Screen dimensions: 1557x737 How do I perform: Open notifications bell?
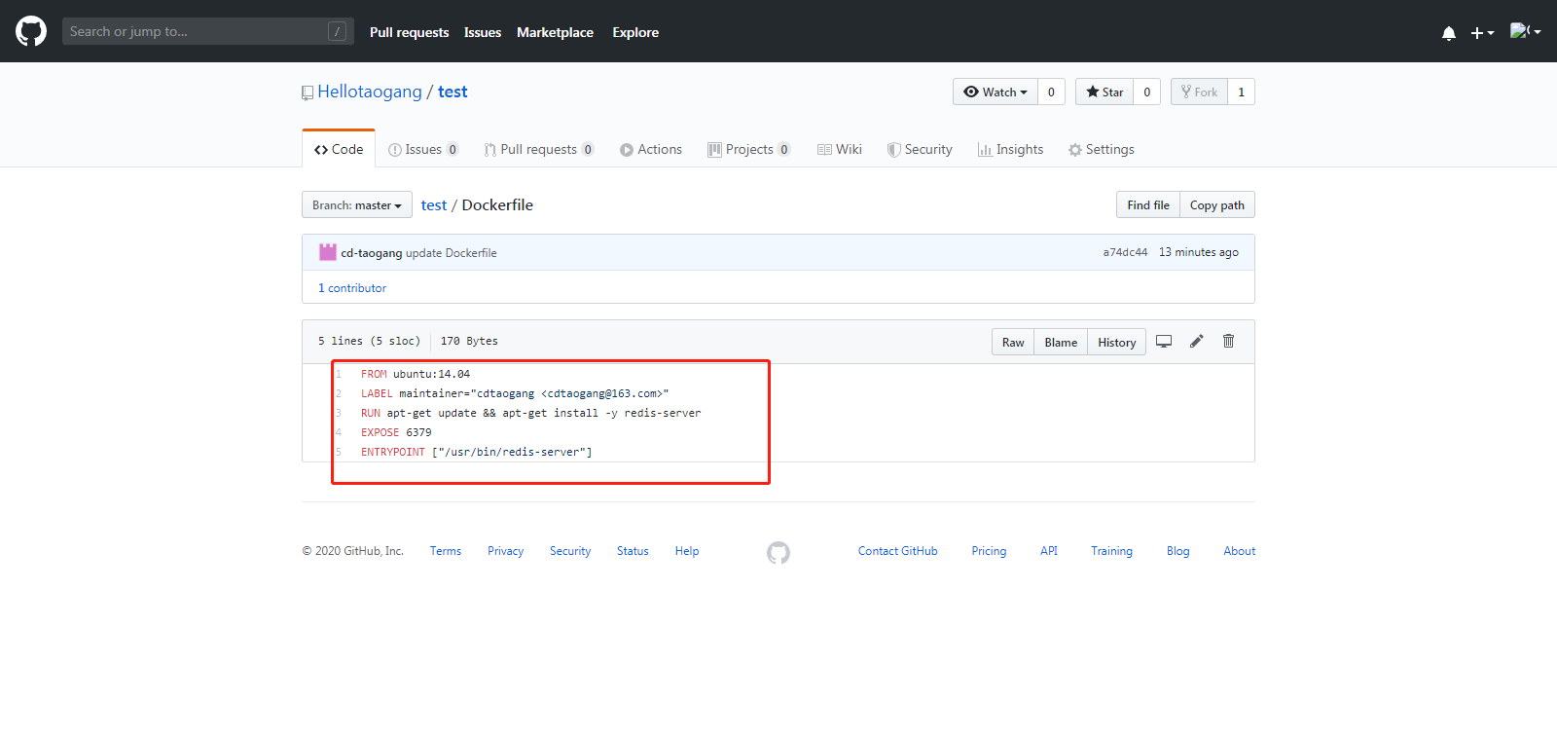click(1449, 33)
